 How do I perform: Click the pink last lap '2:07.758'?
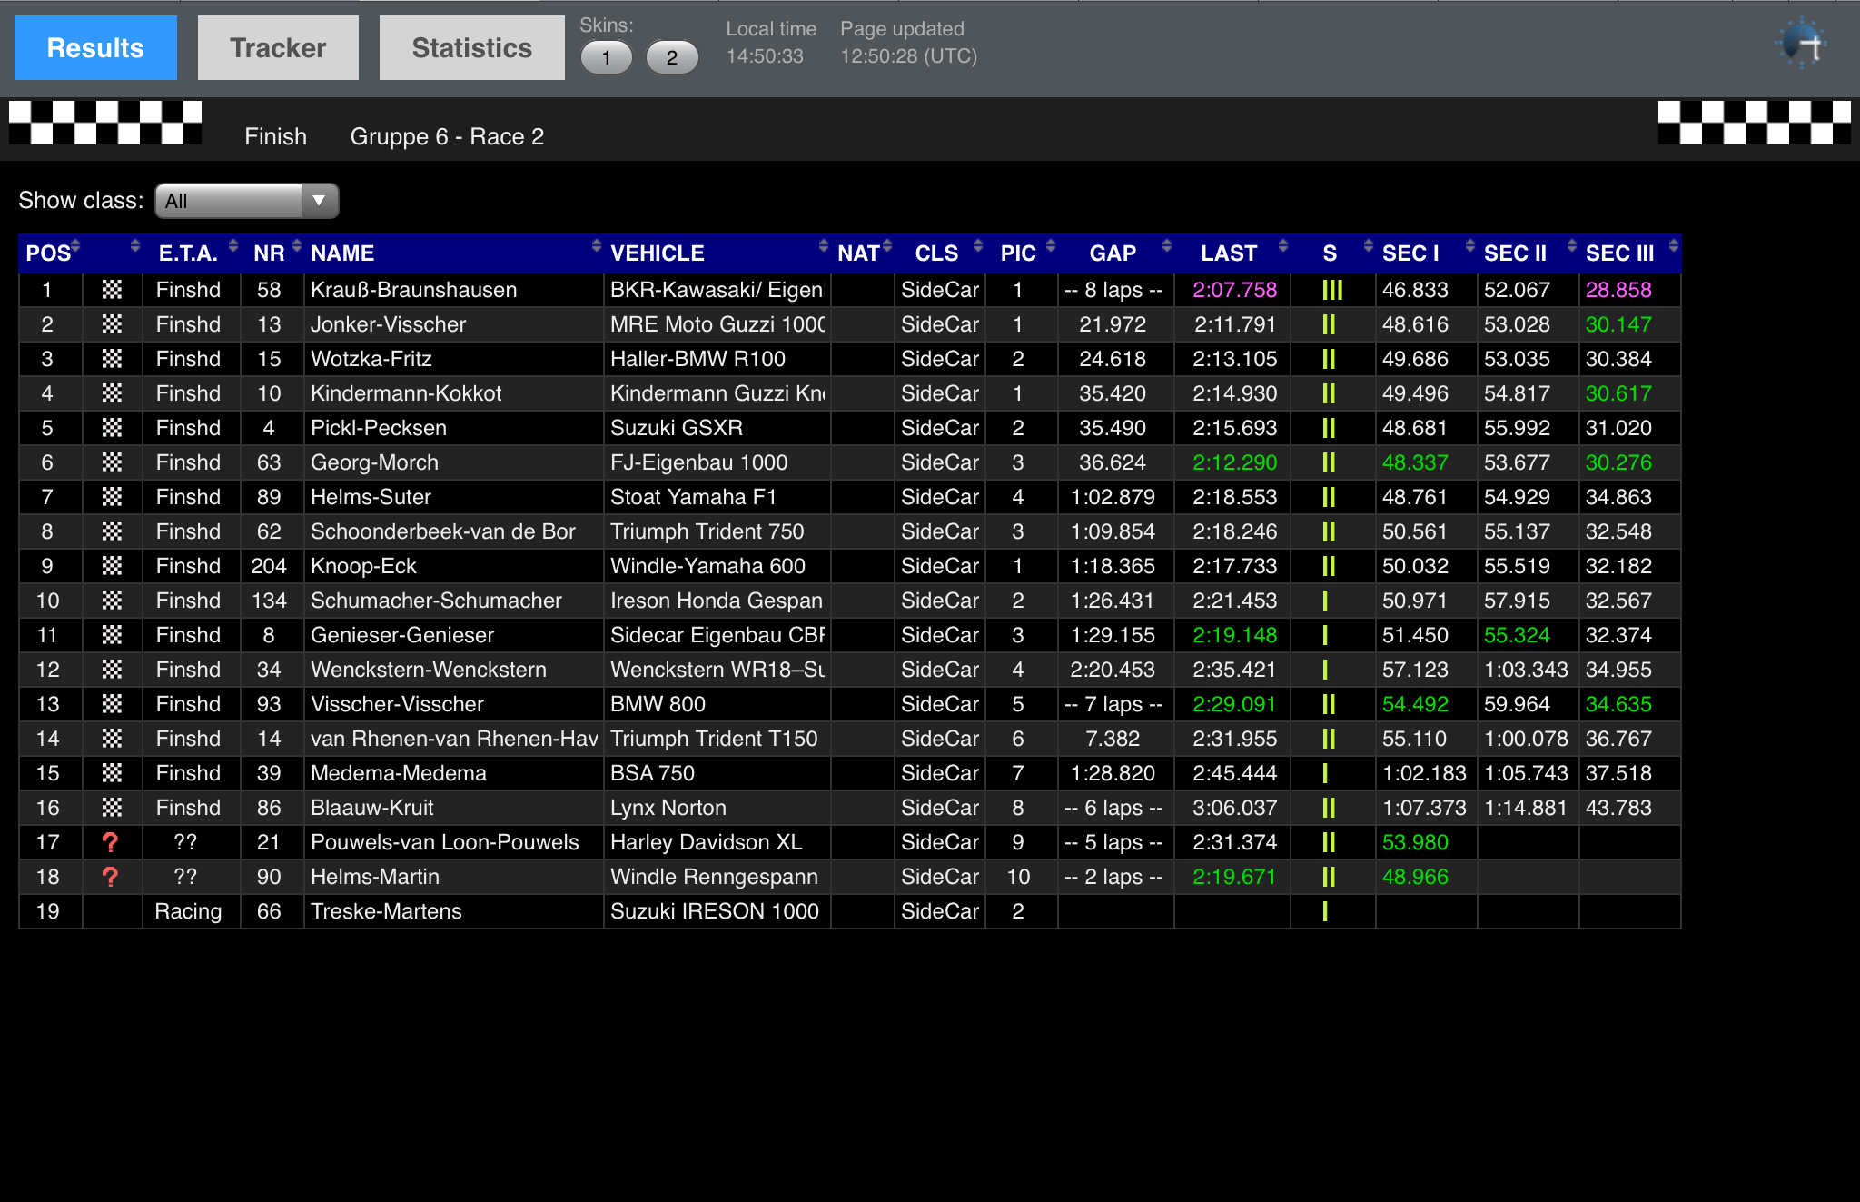click(x=1234, y=290)
